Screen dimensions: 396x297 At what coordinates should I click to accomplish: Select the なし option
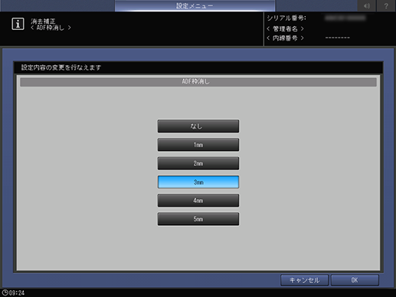(198, 126)
